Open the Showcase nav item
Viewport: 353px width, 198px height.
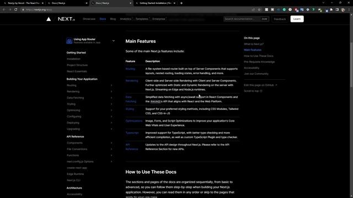click(89, 19)
